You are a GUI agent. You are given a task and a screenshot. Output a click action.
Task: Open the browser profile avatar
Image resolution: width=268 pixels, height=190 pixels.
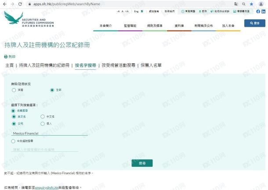(261, 4)
